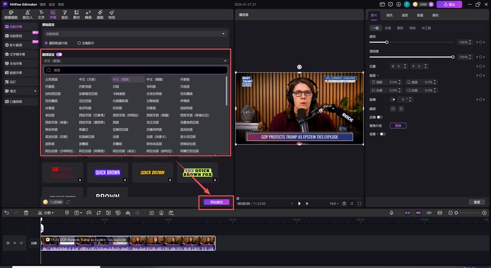Enter fullscreen preview mode

coord(359,203)
